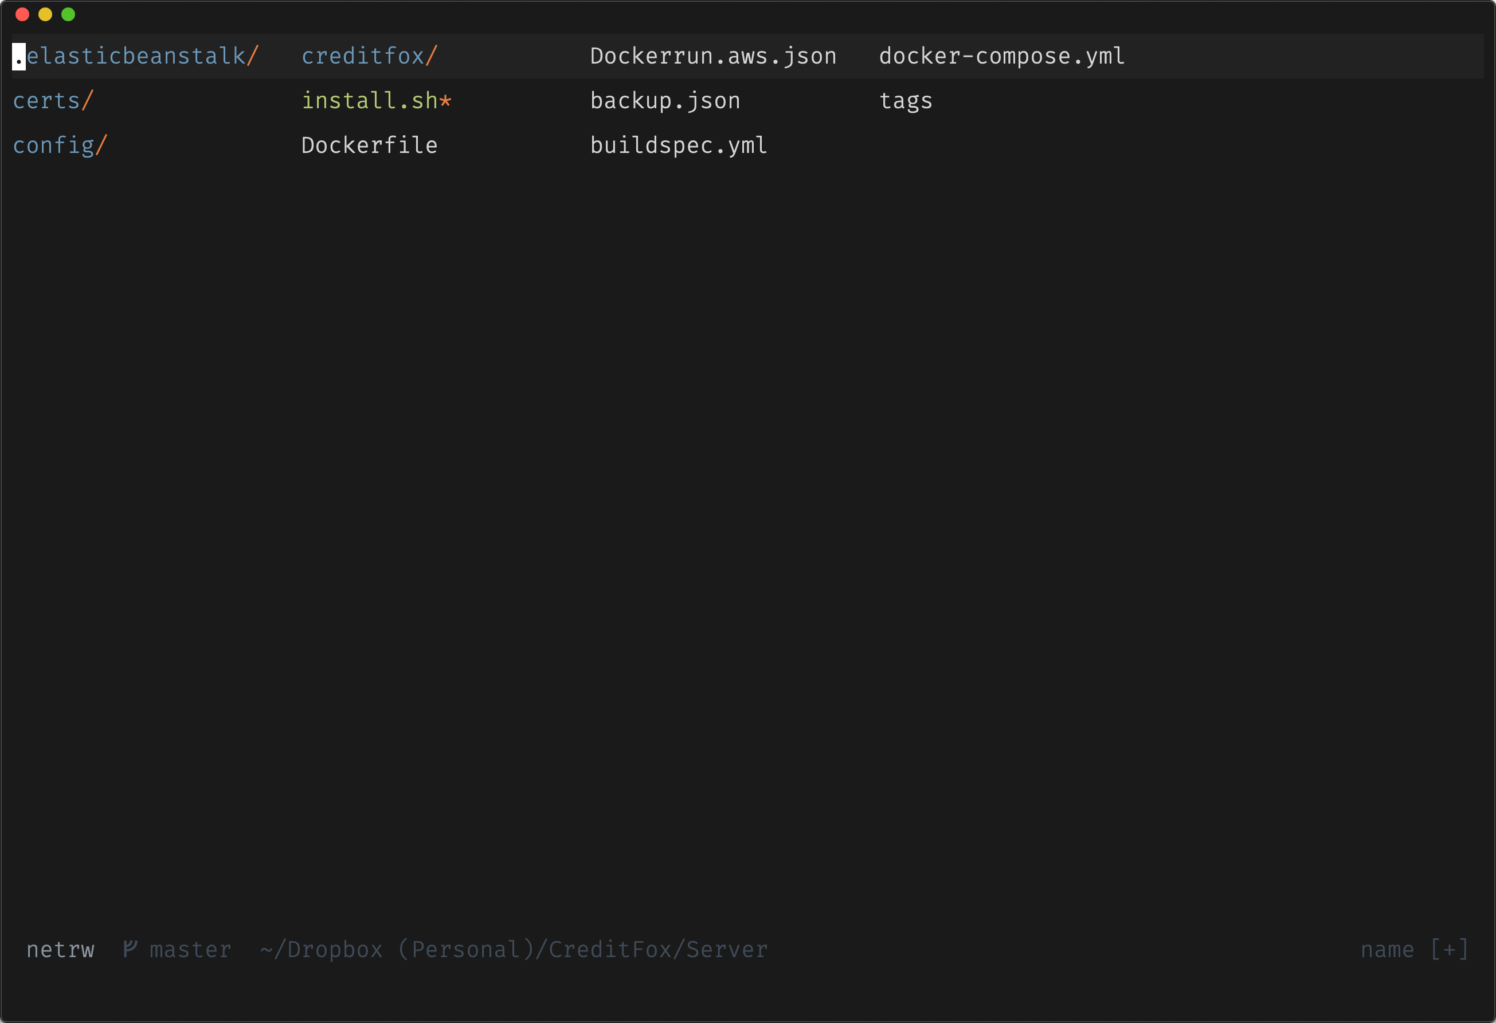Screen dimensions: 1496x1023
Task: Click the name sort indicator in statusline
Action: pyautogui.click(x=1387, y=950)
